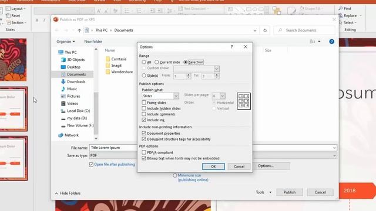Screen dimensions: 376x211
Task: Select This PC in navigation pane
Action: pos(68,52)
